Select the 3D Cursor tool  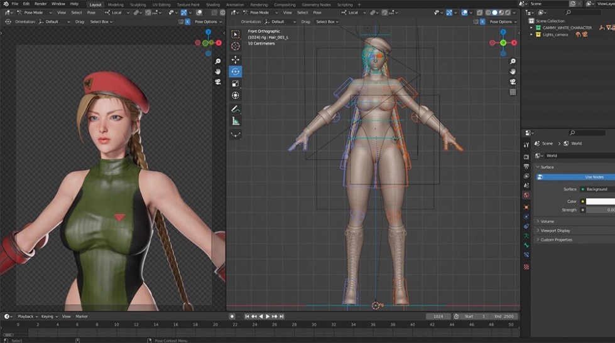236,46
